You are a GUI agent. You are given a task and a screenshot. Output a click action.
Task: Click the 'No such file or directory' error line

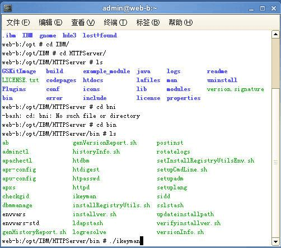click(x=71, y=116)
